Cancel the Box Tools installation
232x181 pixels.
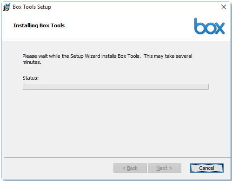(x=207, y=168)
